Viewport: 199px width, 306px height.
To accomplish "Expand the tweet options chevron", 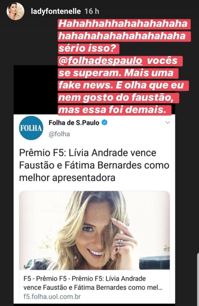I will click(x=168, y=123).
